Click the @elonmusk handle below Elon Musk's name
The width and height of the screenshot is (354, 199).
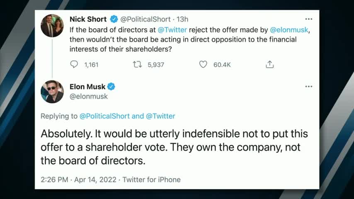click(x=89, y=96)
